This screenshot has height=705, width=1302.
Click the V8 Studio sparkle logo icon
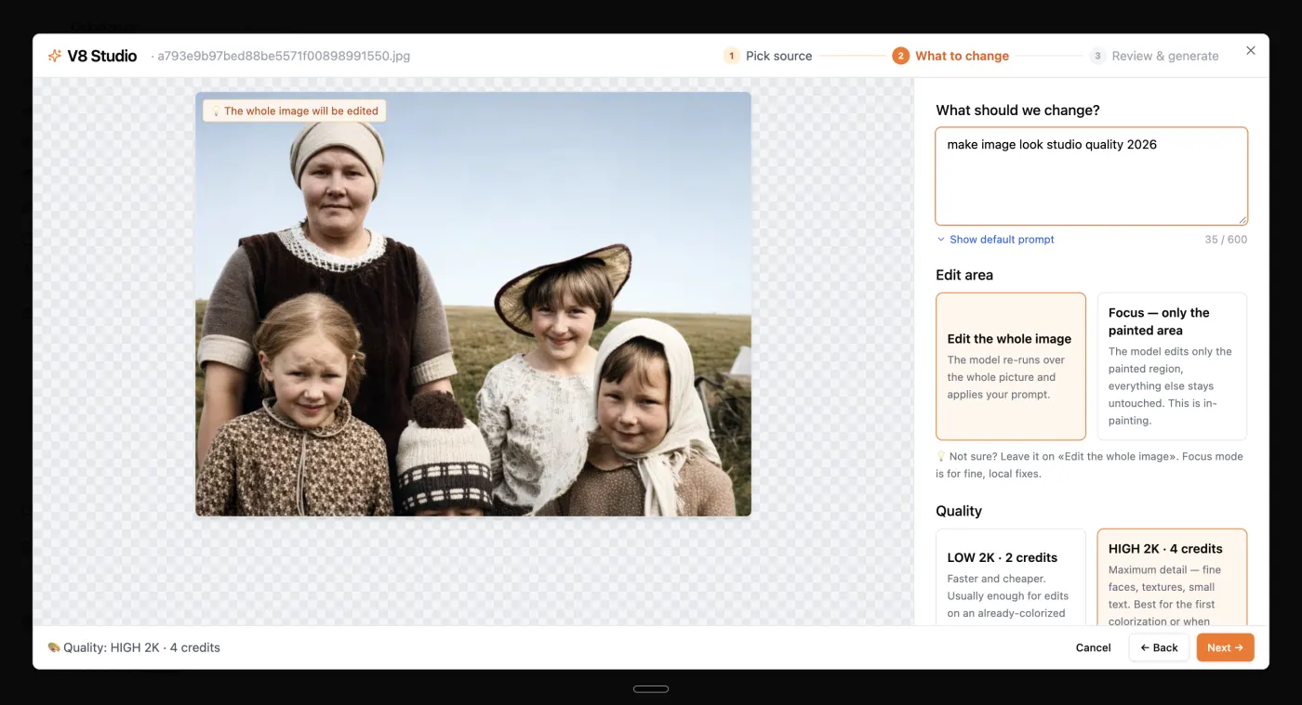point(55,56)
